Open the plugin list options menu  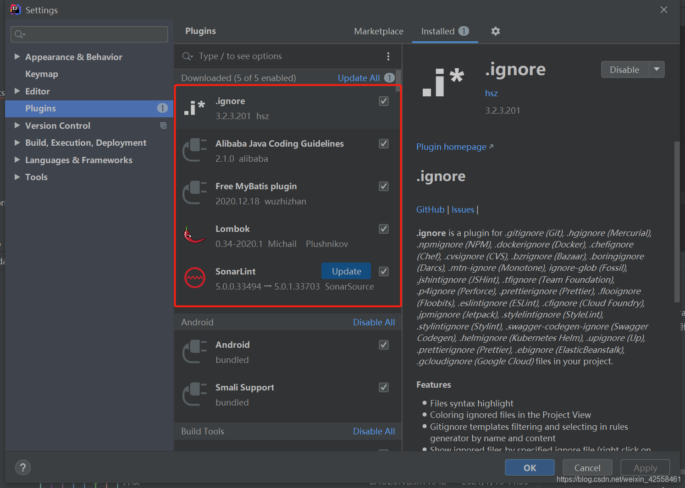388,56
